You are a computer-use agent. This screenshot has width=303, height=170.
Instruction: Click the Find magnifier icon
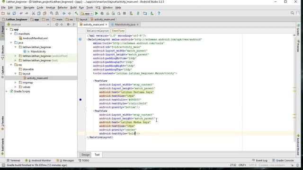[x=52, y=13]
